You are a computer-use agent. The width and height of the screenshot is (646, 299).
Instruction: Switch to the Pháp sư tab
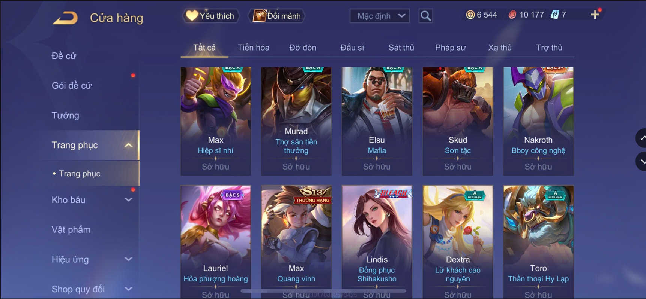450,48
